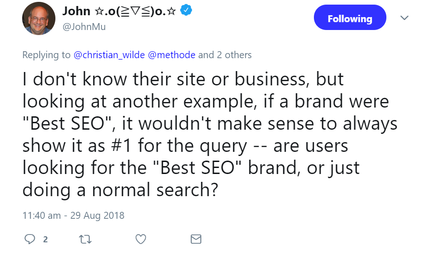Viewport: 433px width, 258px height.
Task: Like the tweet with the heart icon
Action: point(141,239)
